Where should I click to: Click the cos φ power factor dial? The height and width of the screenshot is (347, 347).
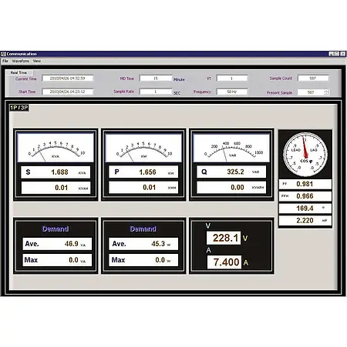click(305, 155)
